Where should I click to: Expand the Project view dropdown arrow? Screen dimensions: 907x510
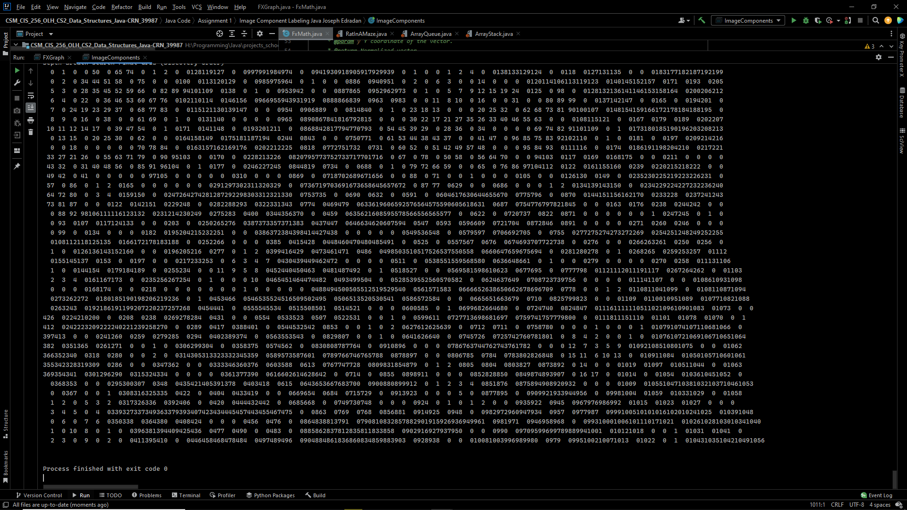51,34
